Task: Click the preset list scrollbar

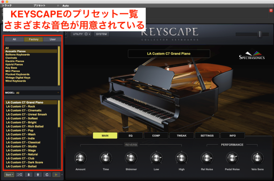Action: [59, 114]
